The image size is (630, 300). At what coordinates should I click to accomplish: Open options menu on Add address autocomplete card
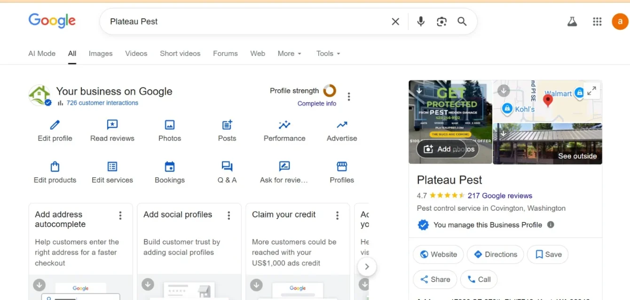(120, 215)
